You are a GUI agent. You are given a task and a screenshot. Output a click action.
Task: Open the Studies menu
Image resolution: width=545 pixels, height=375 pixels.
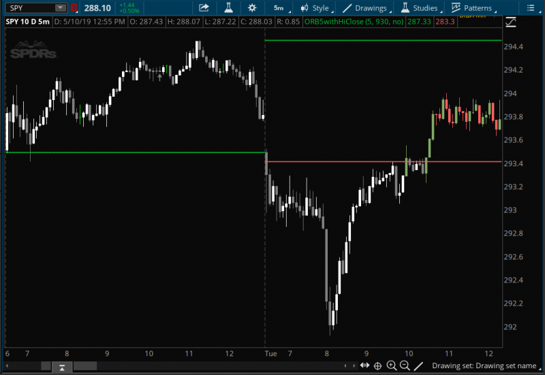point(419,8)
